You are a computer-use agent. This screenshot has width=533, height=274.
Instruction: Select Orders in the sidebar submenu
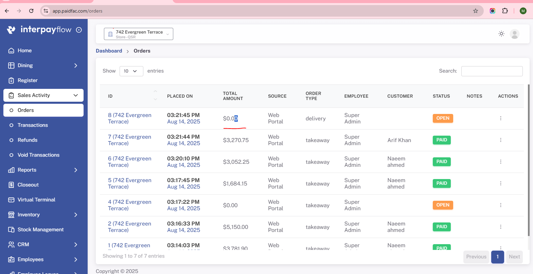(x=43, y=110)
